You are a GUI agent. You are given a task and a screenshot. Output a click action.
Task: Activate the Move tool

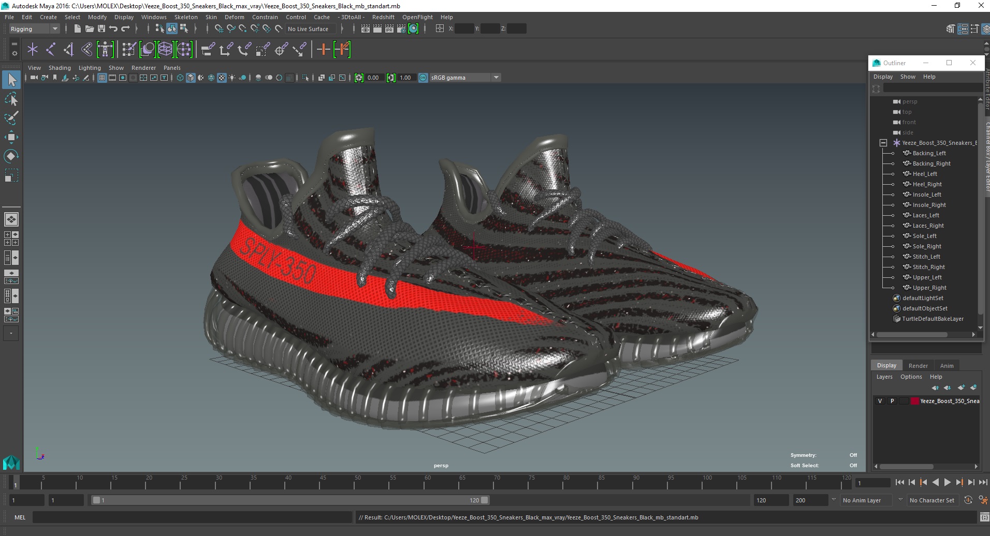pos(11,137)
